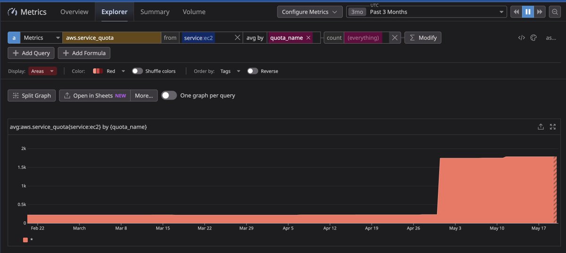Step the time range forward with fast-forward
Screen dimensions: 566x253
pyautogui.click(x=540, y=12)
